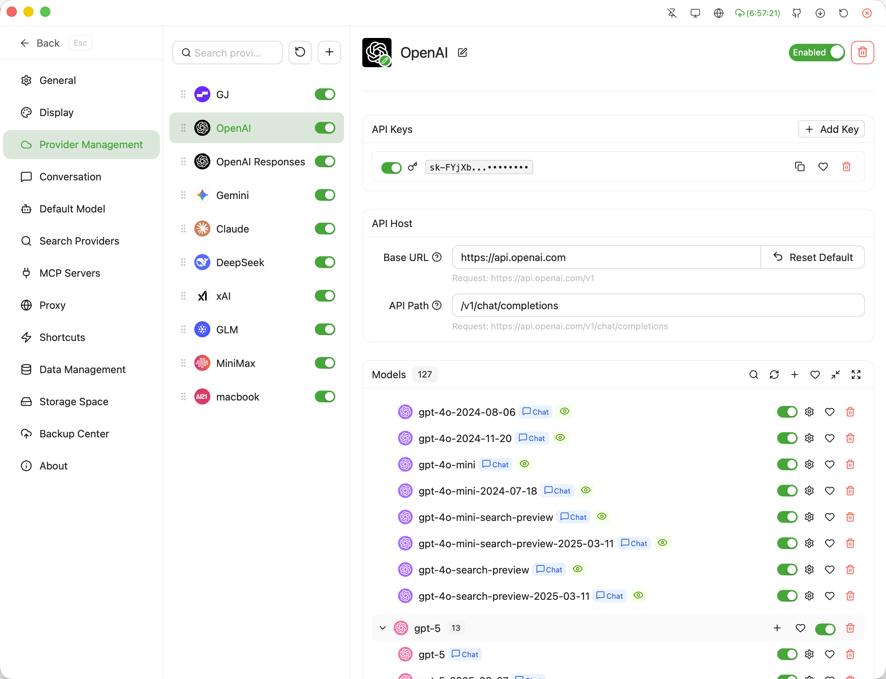Copy the sk-FYjXb API key
This screenshot has height=679, width=886.
799,166
